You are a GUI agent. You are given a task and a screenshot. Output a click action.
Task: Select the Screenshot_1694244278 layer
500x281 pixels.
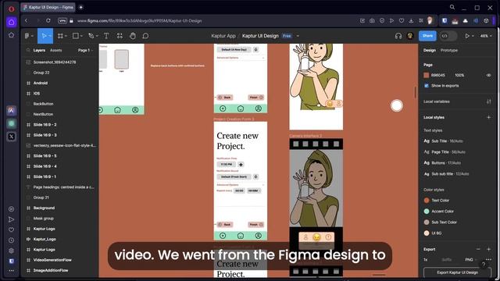tap(55, 62)
